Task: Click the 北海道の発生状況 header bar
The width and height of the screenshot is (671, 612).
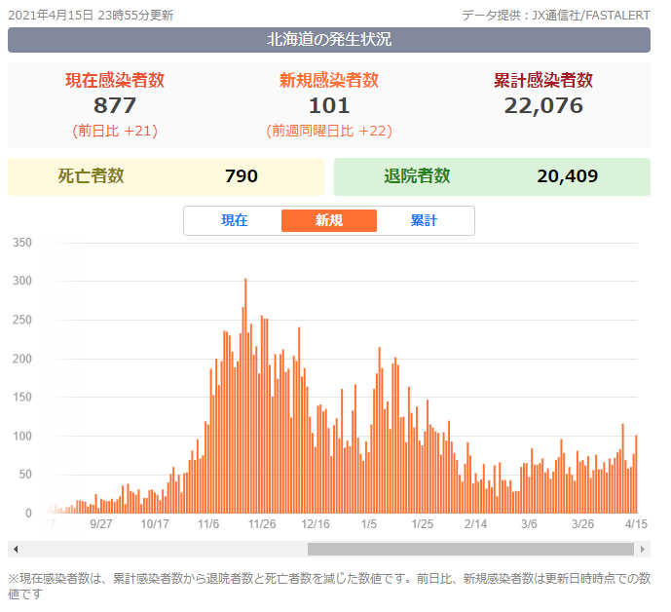Action: (x=329, y=40)
